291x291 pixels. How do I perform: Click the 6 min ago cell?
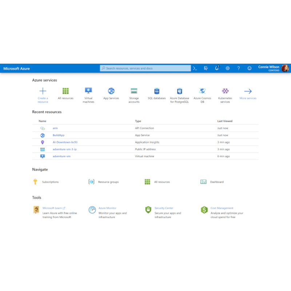coord(223,156)
